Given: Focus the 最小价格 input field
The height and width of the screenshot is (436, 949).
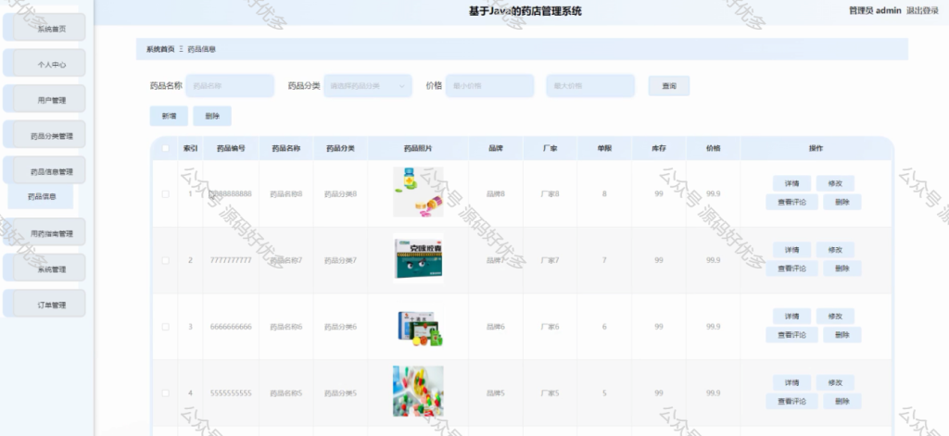Looking at the screenshot, I should [x=489, y=86].
